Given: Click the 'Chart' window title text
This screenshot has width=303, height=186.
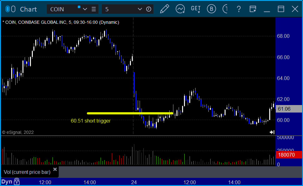Looking at the screenshot, I should (x=28, y=9).
